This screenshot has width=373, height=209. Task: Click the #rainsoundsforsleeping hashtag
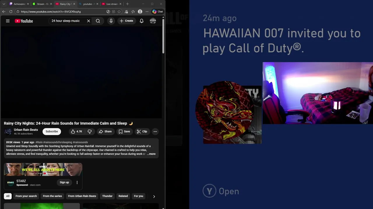click(x=57, y=143)
